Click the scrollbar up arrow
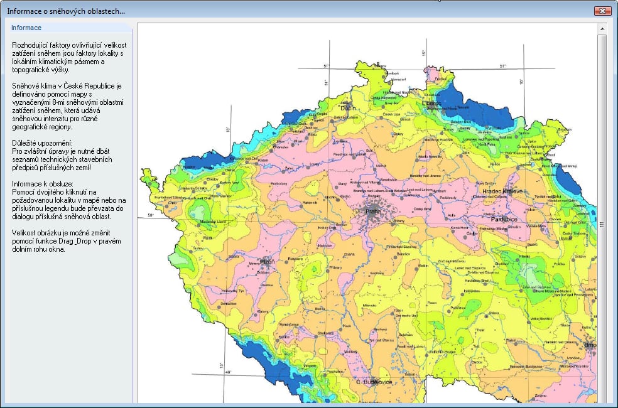 (602, 29)
